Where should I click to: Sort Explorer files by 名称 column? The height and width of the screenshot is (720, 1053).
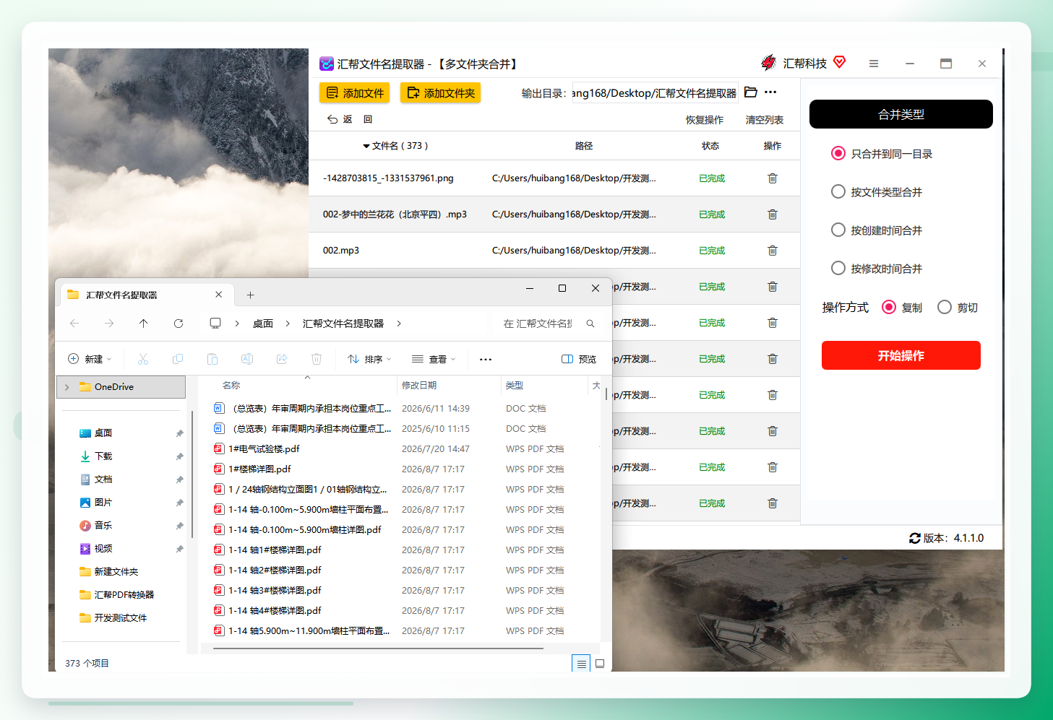tap(231, 386)
